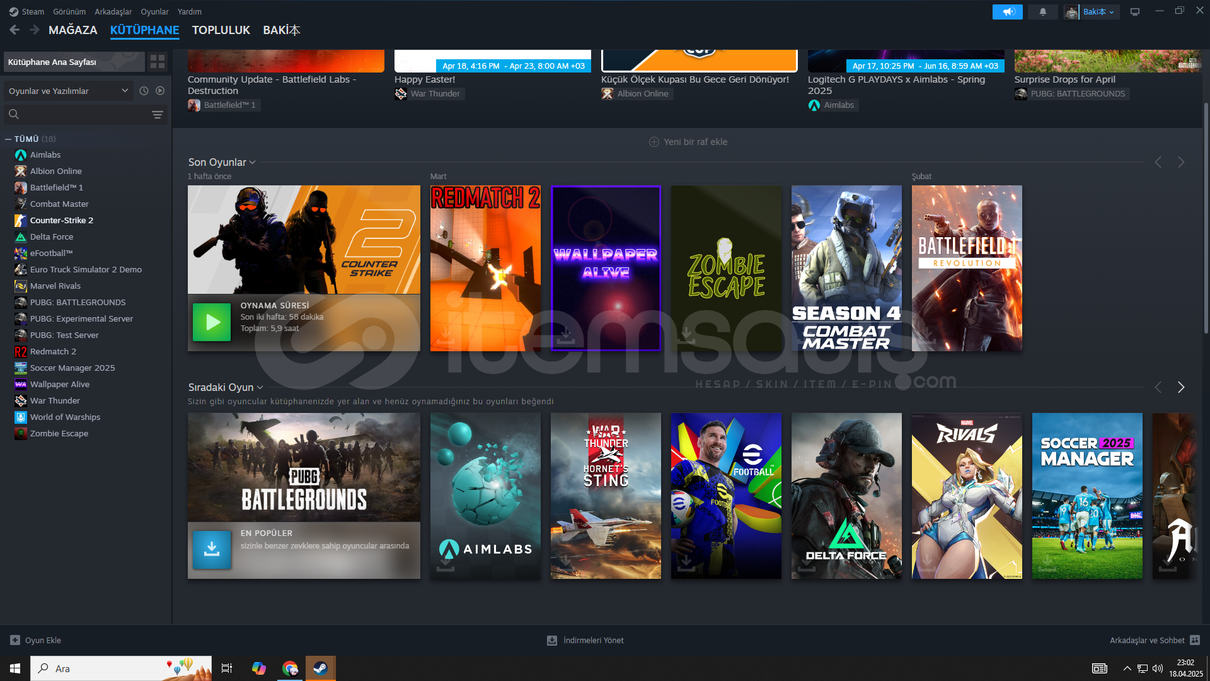Click the library search input field
The image size is (1210, 681).
click(85, 114)
